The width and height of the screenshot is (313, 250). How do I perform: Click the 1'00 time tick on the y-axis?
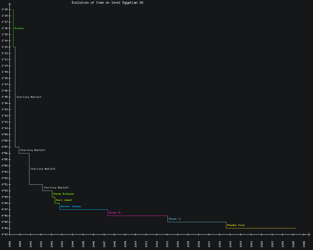pos(4,128)
